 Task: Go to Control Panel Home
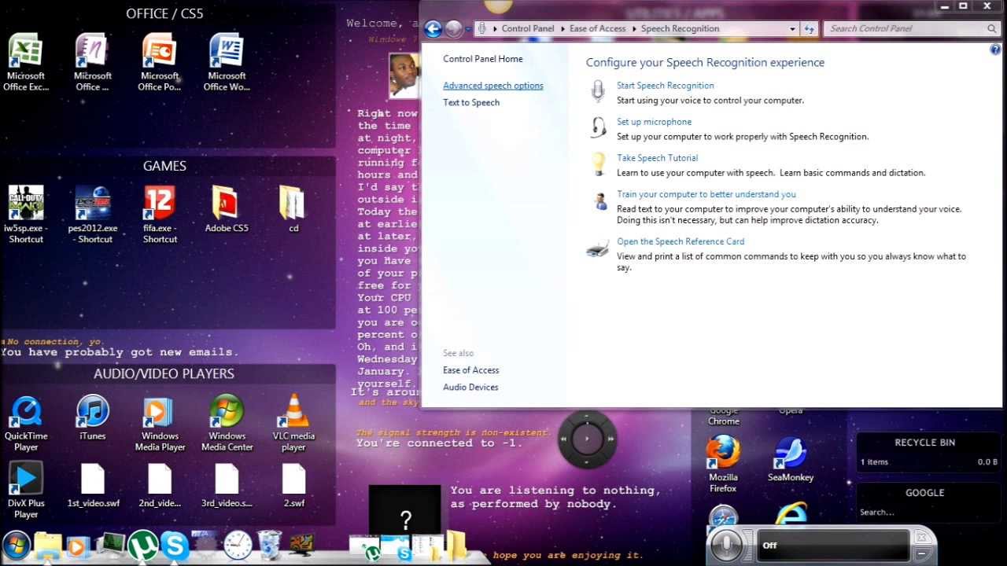coord(483,59)
